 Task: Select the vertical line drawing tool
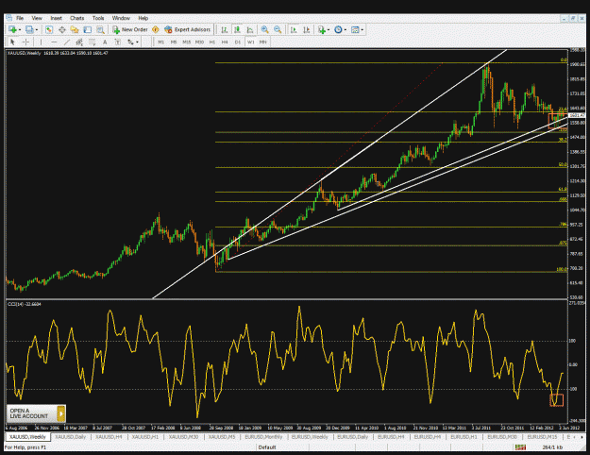tap(41, 42)
